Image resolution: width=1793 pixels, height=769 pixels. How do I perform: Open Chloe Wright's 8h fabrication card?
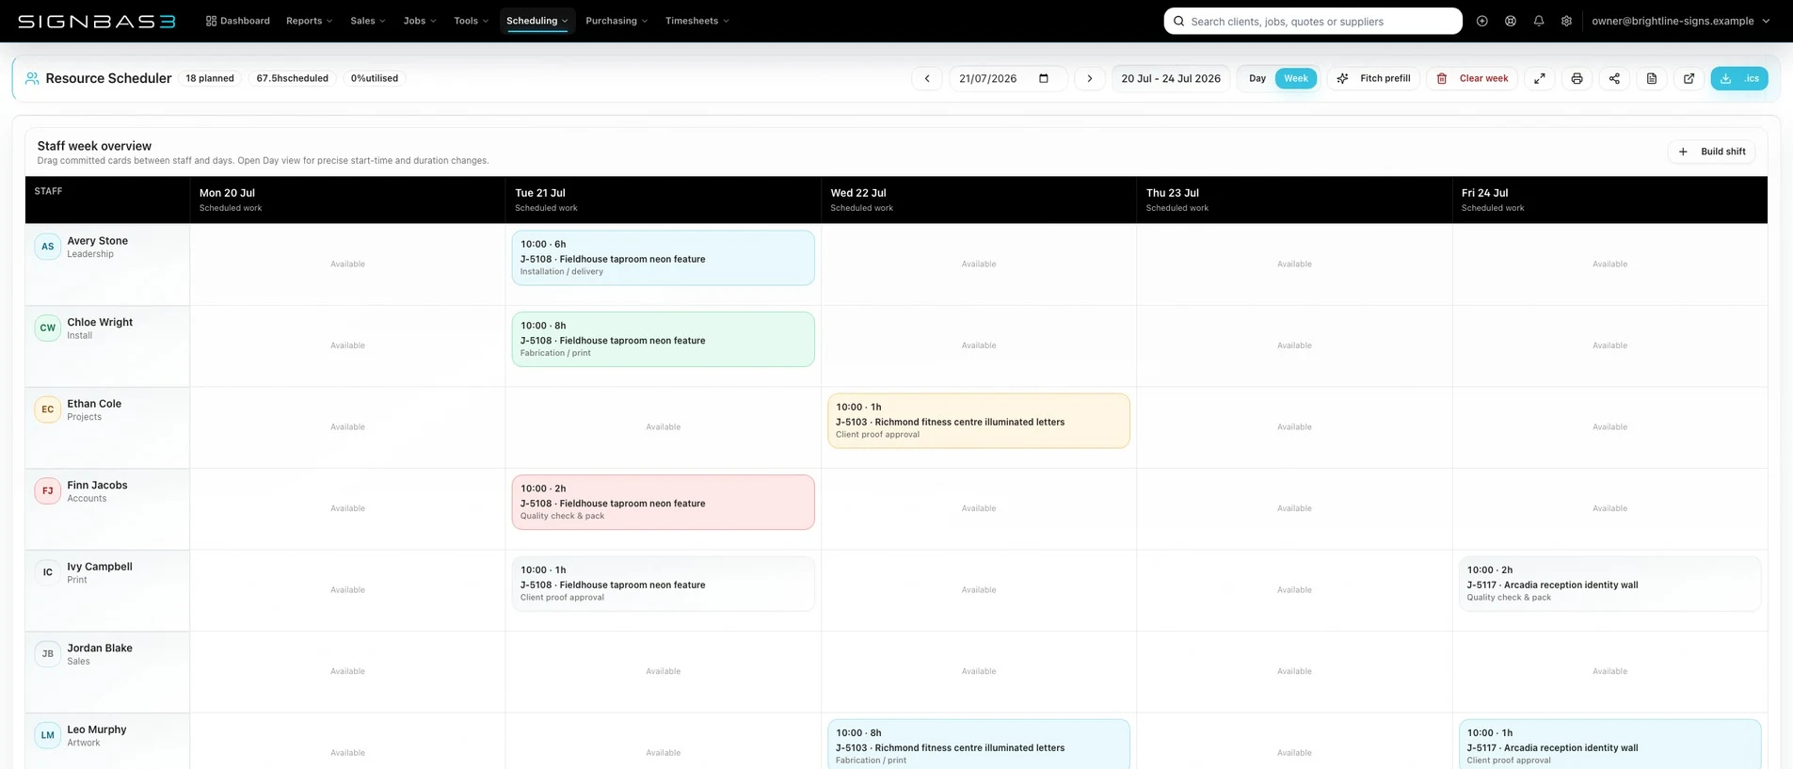pos(664,339)
